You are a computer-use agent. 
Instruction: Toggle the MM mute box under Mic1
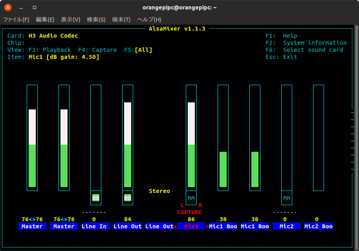[191, 198]
